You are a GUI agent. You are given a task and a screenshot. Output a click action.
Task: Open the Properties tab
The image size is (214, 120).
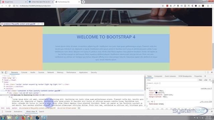coord(198,76)
